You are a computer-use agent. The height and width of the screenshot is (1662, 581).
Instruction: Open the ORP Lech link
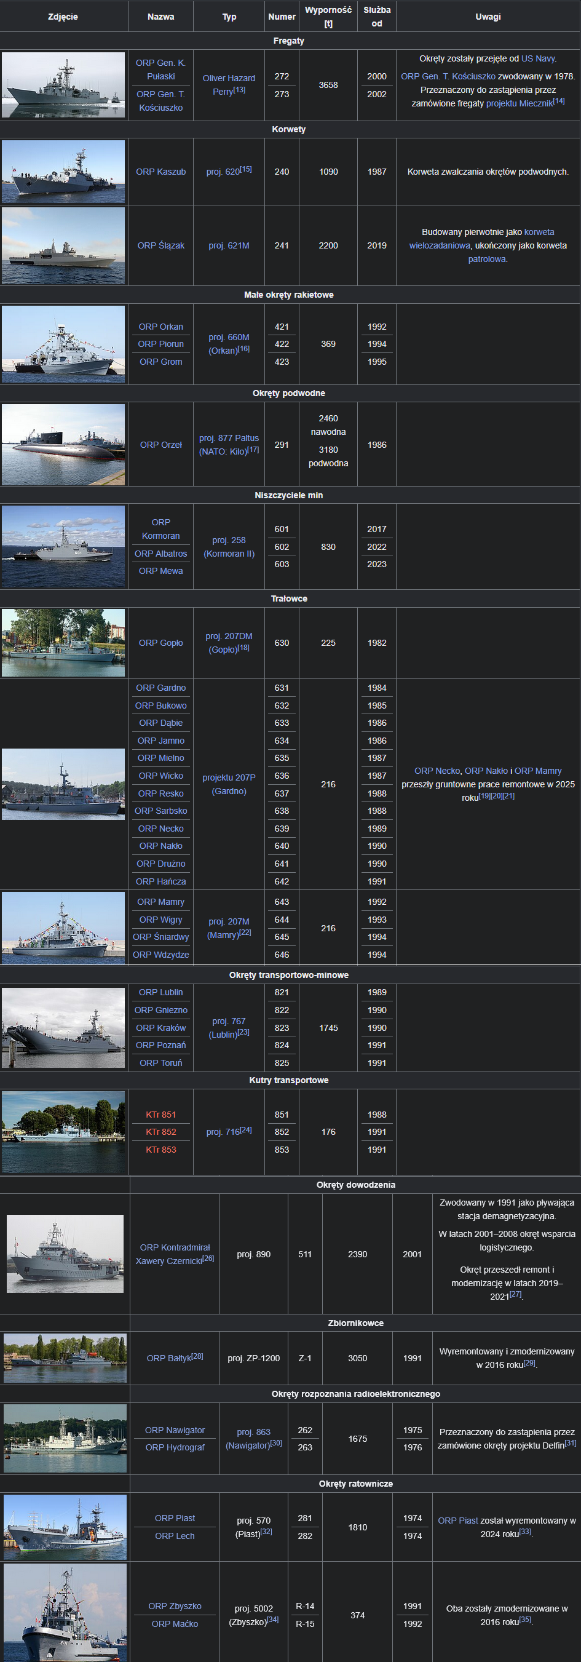tap(175, 1535)
